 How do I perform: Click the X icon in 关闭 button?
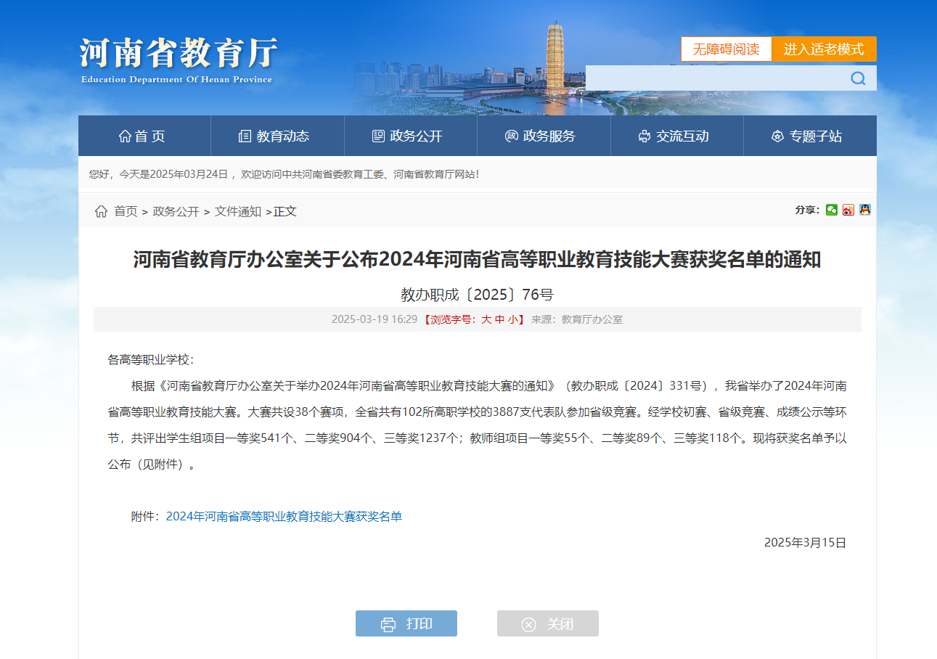[x=529, y=624]
